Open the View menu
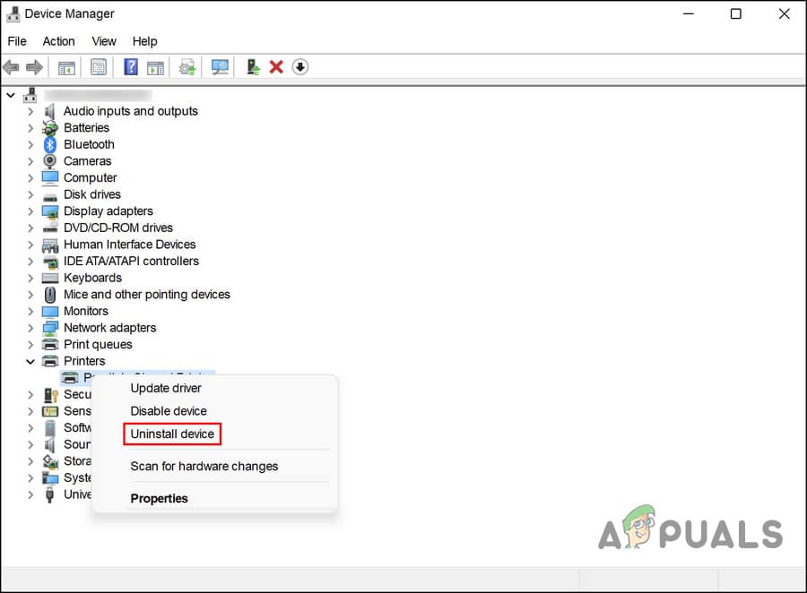The image size is (807, 593). [x=103, y=41]
